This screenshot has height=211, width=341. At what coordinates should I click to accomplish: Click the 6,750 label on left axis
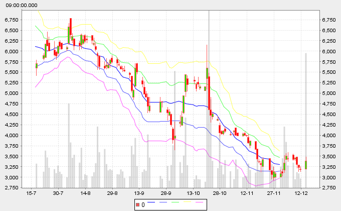coord(12,20)
